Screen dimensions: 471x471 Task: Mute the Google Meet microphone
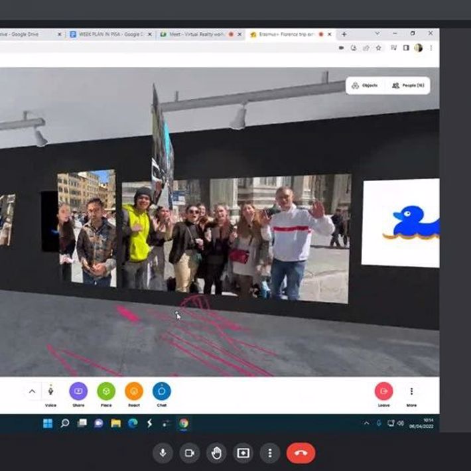(163, 453)
